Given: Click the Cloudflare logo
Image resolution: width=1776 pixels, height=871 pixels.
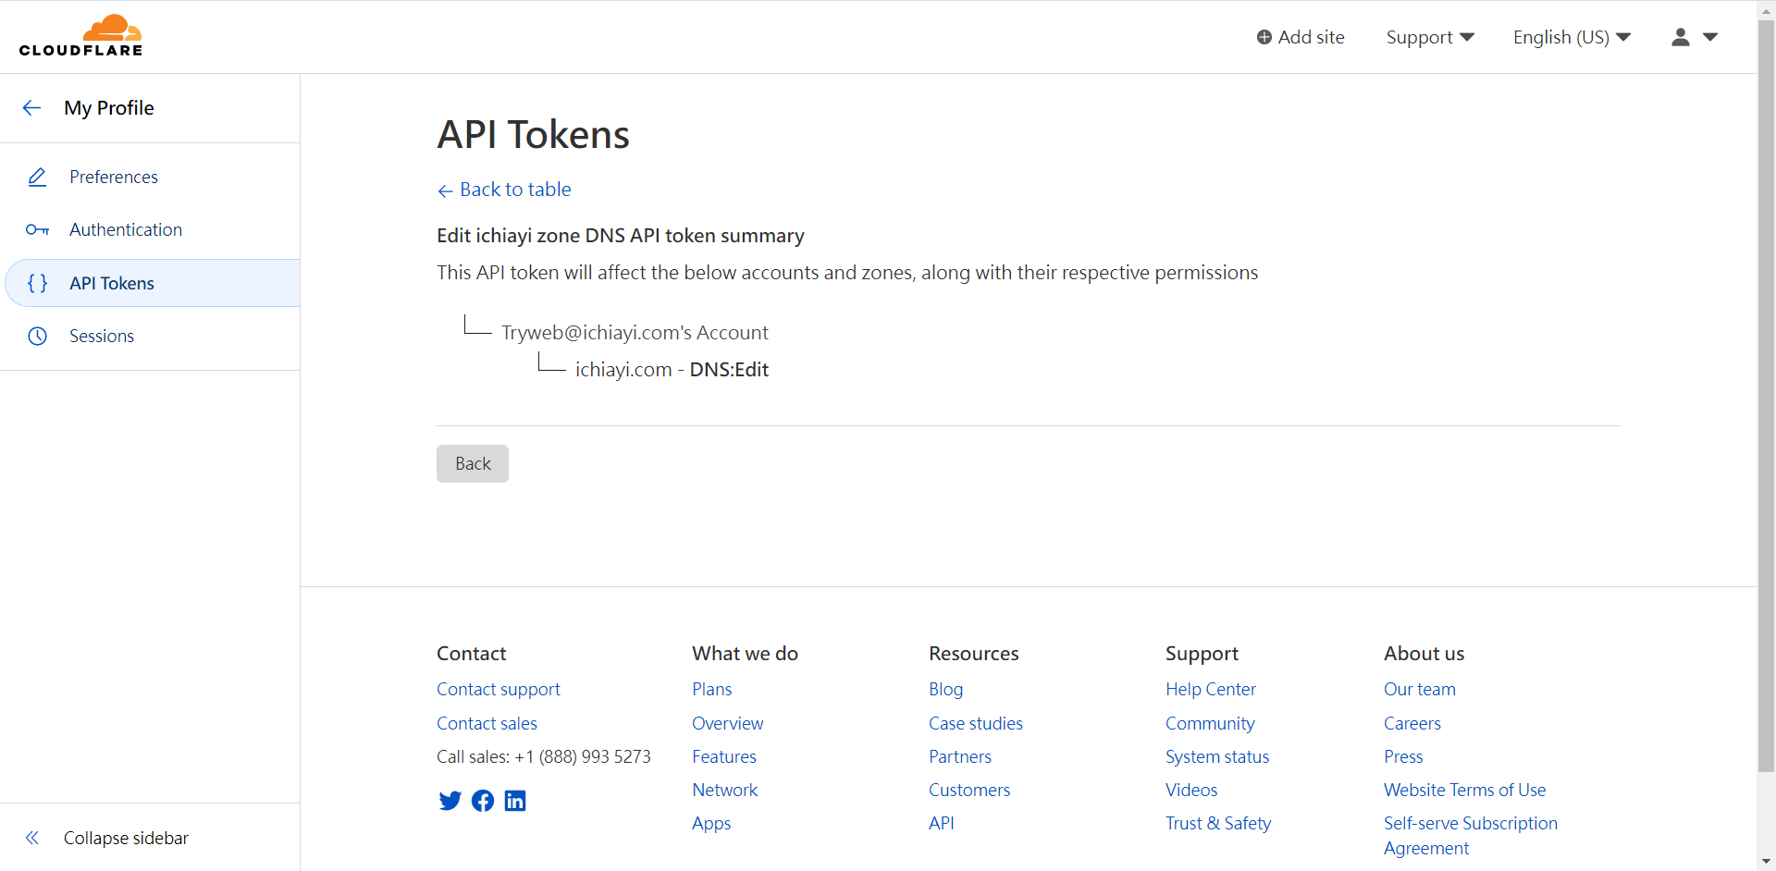Looking at the screenshot, I should tap(81, 36).
